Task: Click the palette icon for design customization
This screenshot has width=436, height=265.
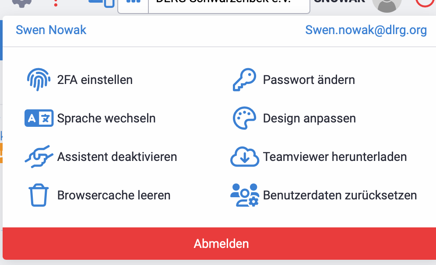Action: pos(244,118)
